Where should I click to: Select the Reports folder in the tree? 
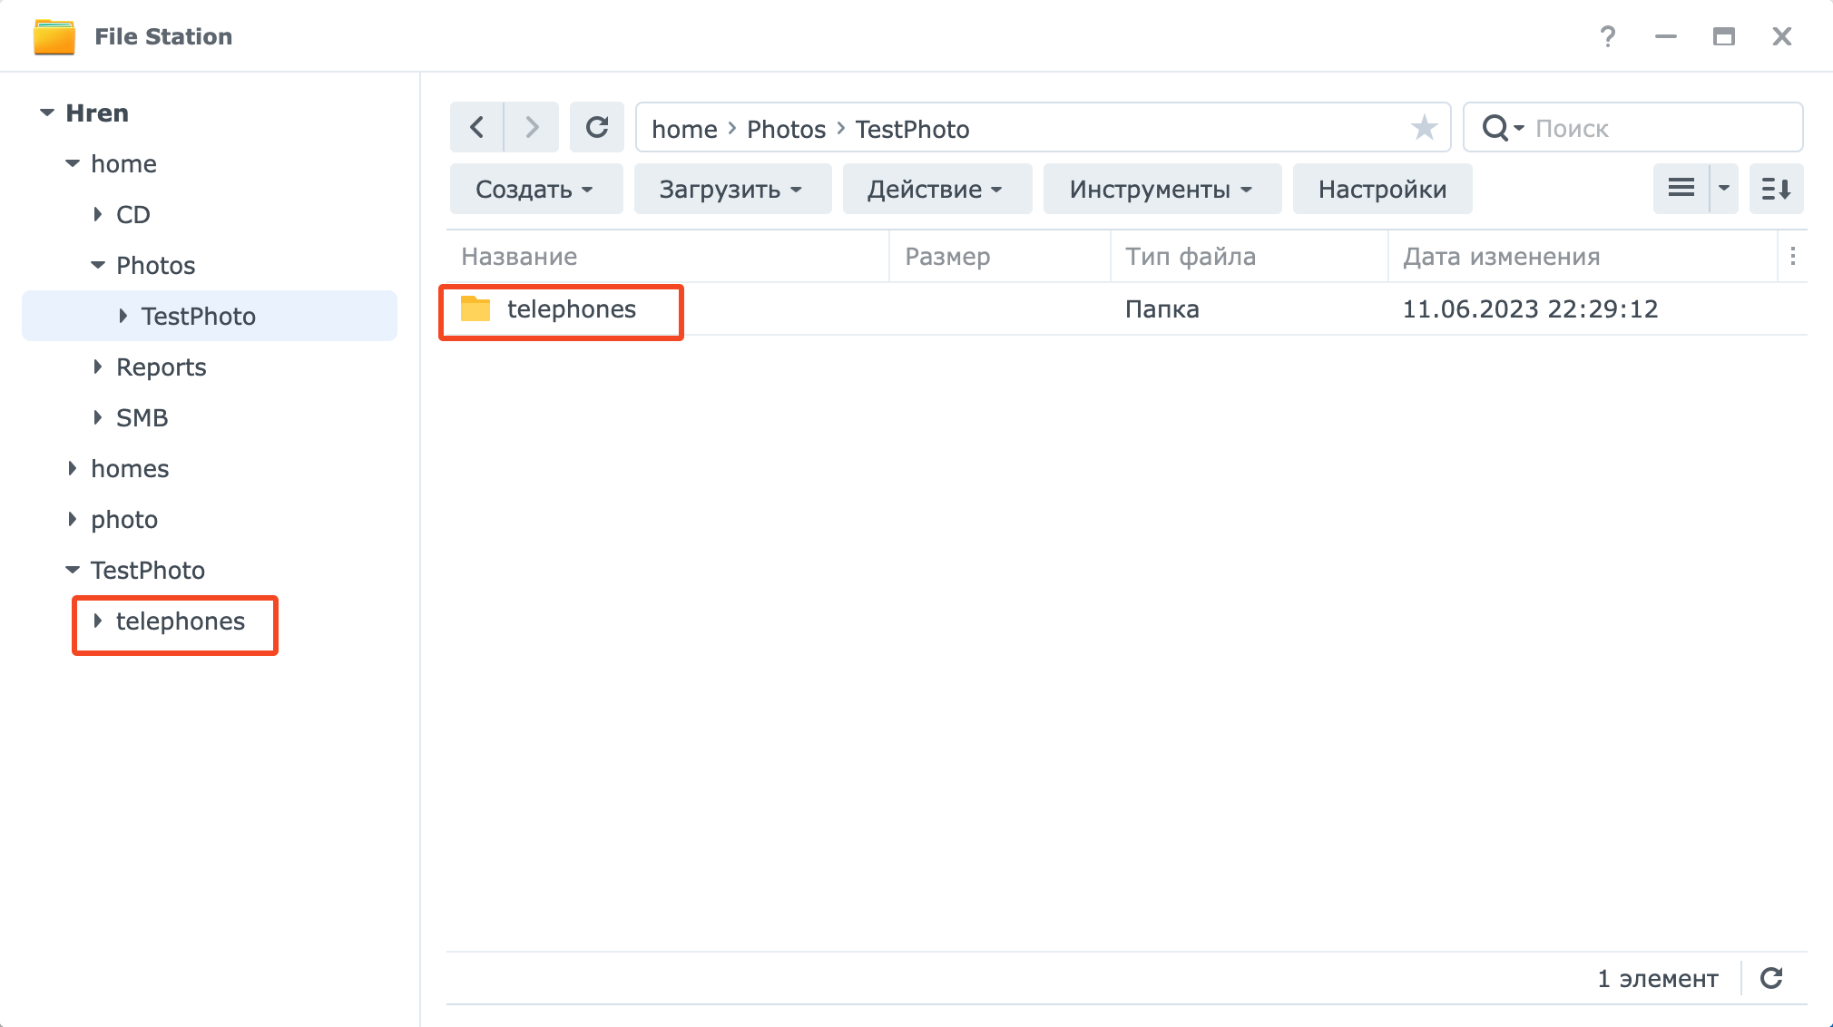click(162, 367)
